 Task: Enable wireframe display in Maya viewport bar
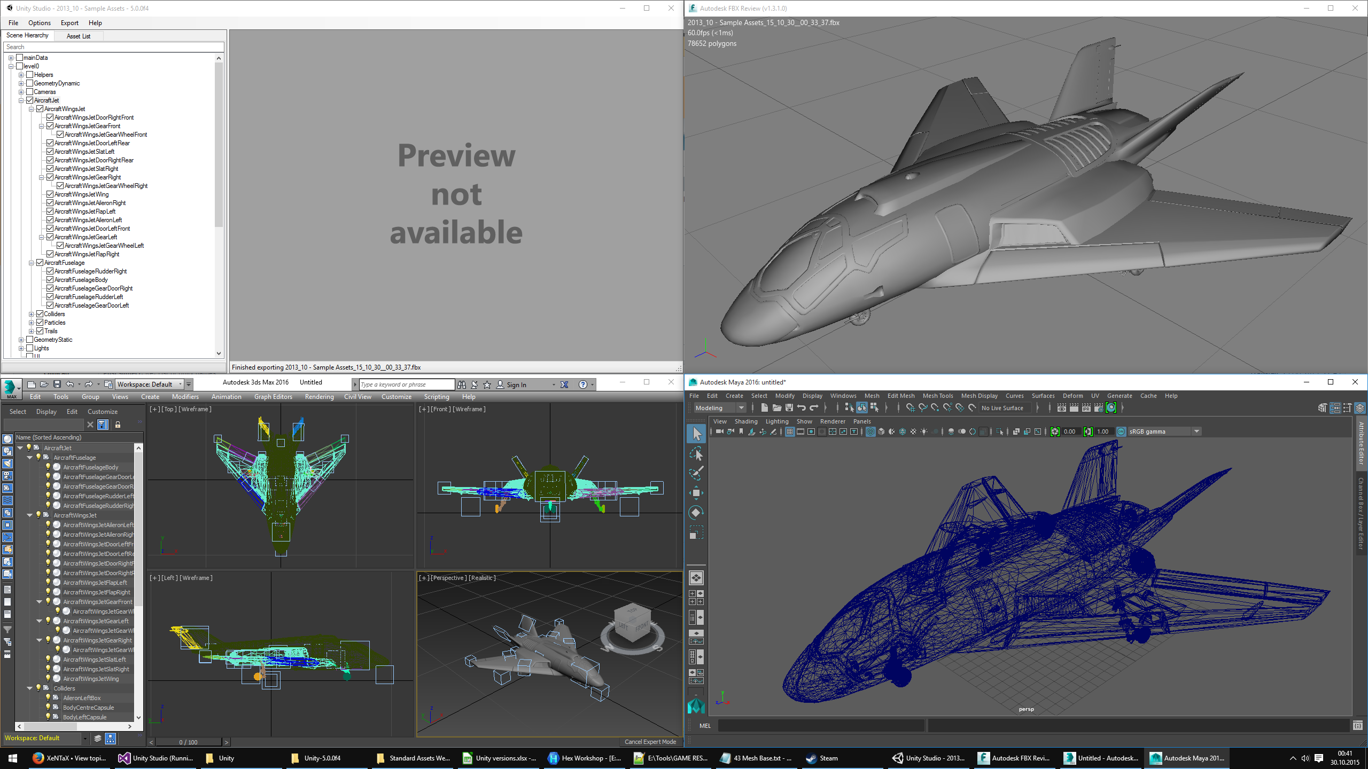pos(870,431)
